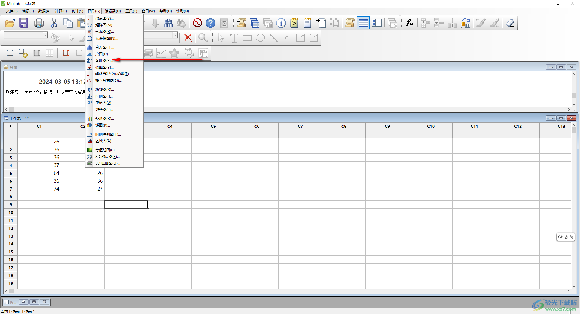Click the Print icon
The image size is (580, 314).
(39, 23)
